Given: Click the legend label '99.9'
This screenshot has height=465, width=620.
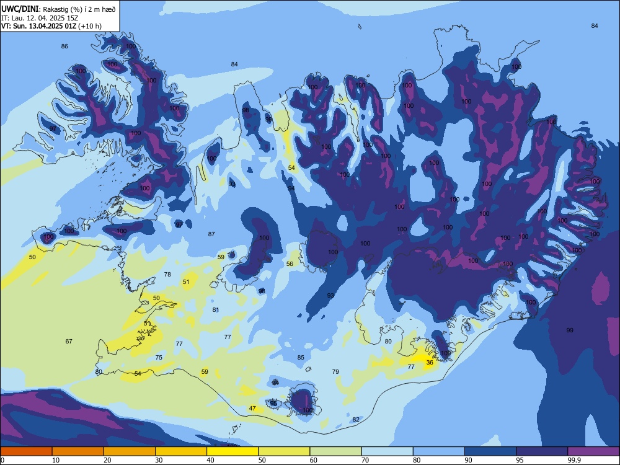Looking at the screenshot, I should (573, 460).
